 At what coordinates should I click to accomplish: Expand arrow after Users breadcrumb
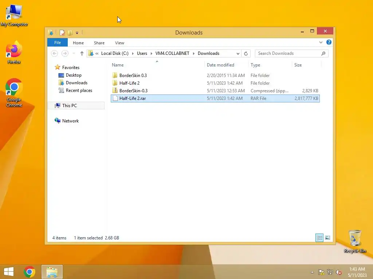(x=151, y=54)
